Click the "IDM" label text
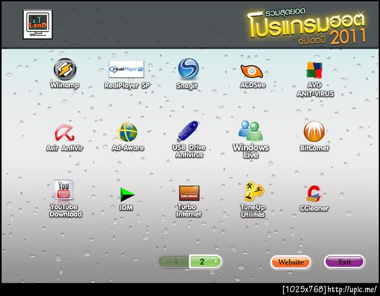Viewport: 380px width, 296px height. click(x=126, y=207)
